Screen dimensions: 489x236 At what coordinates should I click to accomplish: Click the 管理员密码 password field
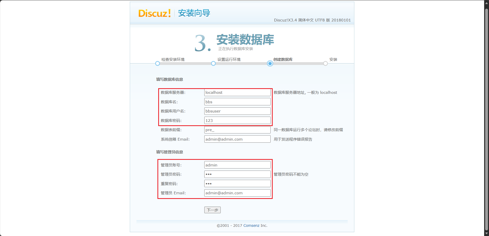pyautogui.click(x=237, y=174)
